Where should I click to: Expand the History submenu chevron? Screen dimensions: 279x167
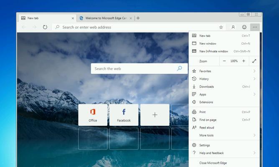(254, 79)
